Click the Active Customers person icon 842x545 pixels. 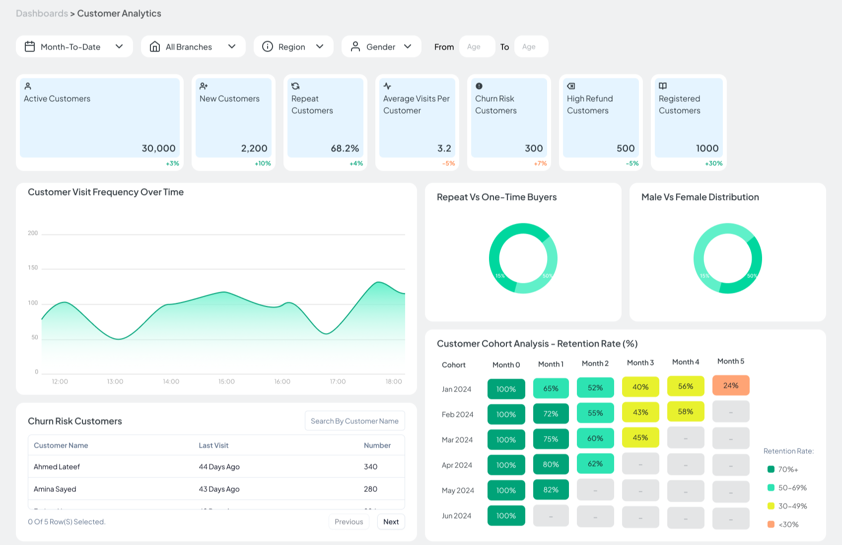(x=27, y=86)
